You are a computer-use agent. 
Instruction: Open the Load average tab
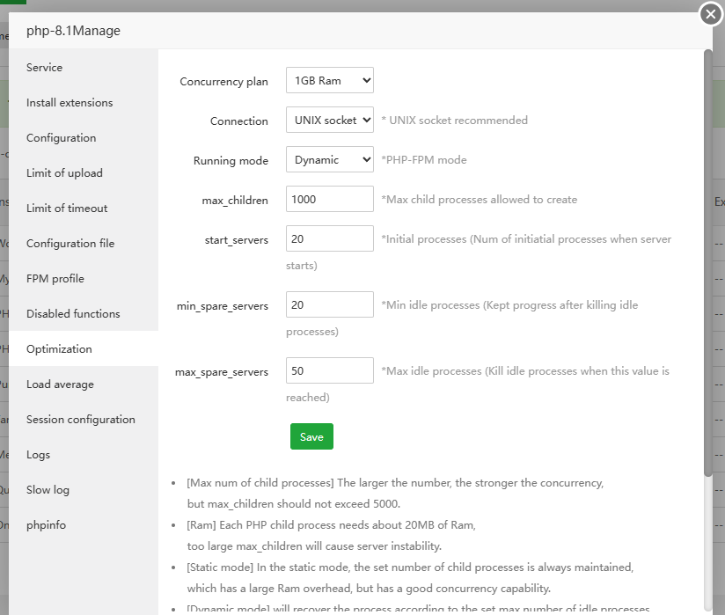[60, 384]
